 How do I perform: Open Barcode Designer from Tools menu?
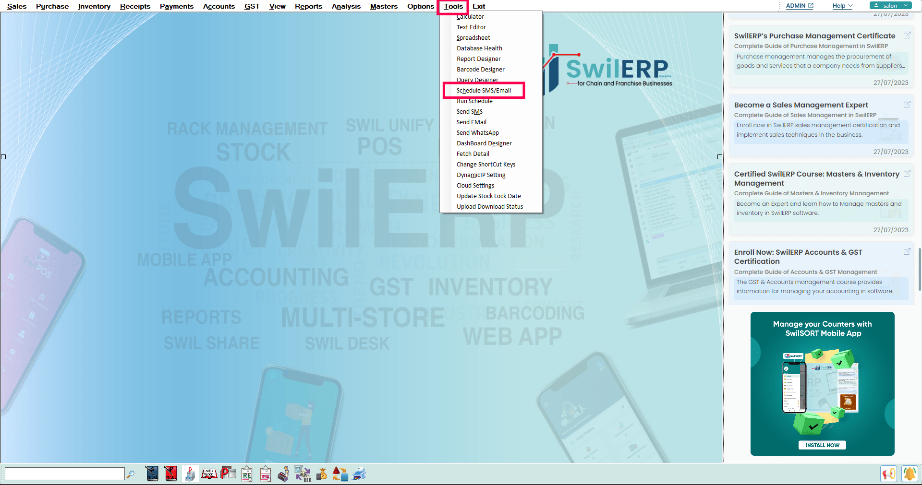(491, 69)
